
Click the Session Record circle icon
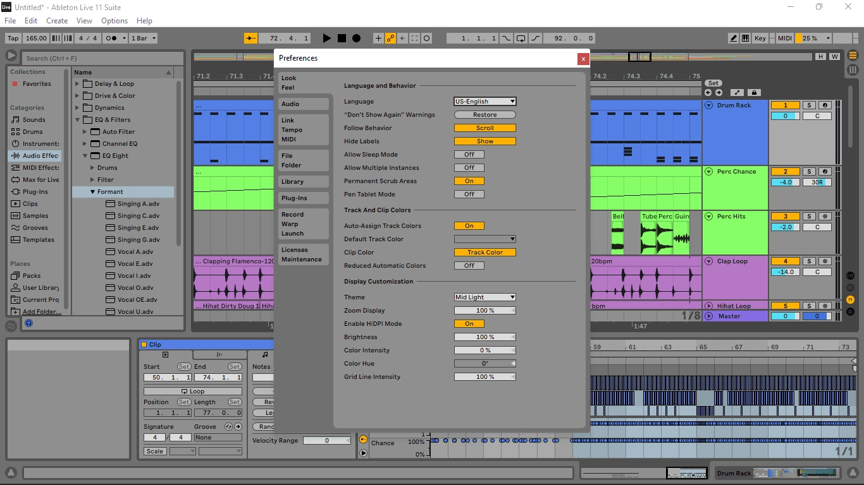(x=427, y=39)
